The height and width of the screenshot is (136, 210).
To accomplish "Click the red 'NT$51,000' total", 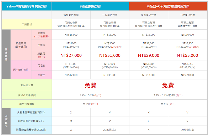I will [110, 55].
